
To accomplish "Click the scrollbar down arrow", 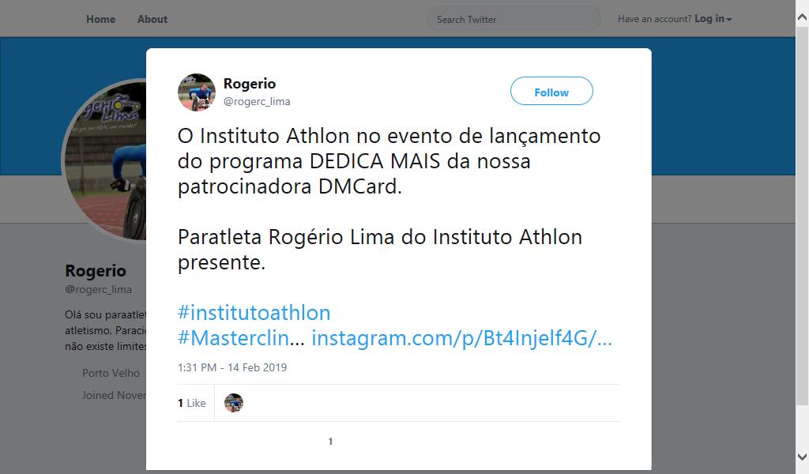I will pos(802,457).
